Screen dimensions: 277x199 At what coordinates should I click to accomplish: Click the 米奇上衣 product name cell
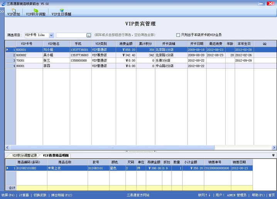[68, 168]
